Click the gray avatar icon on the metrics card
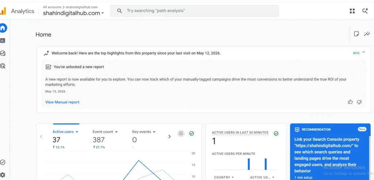The width and height of the screenshot is (374, 180). pos(181,134)
